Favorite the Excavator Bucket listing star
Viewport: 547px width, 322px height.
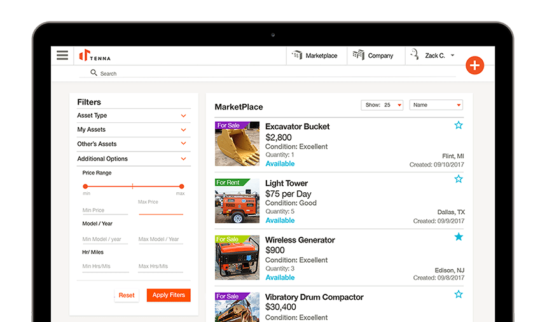[x=459, y=125]
